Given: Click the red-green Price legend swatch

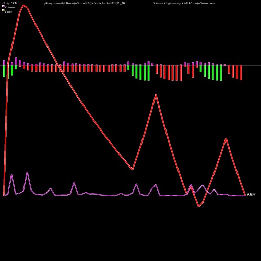Looking at the screenshot, I should click(x=3, y=11).
